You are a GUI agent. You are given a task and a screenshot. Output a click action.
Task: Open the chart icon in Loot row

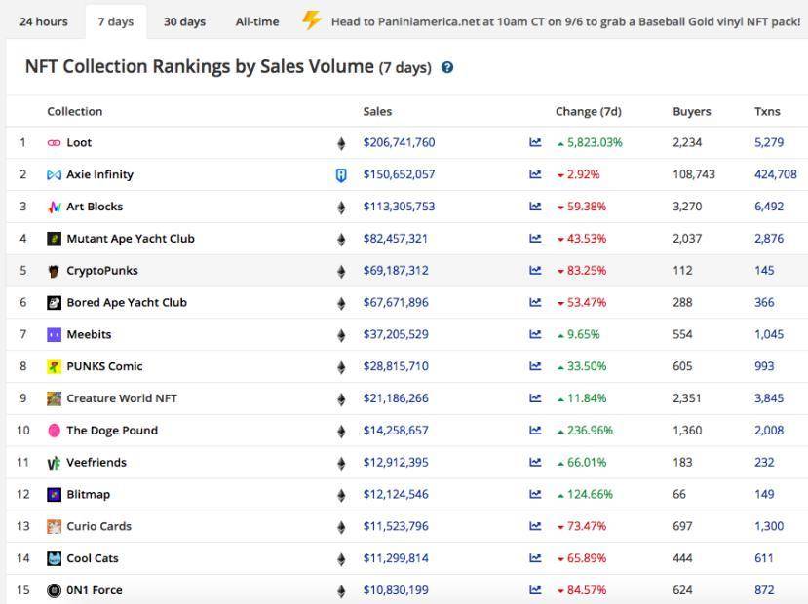click(x=535, y=143)
